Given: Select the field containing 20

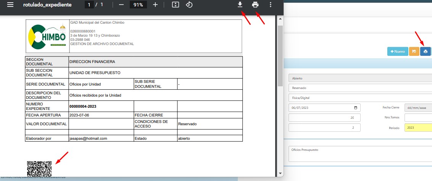Looking at the screenshot, I should pyautogui.click(x=324, y=118).
